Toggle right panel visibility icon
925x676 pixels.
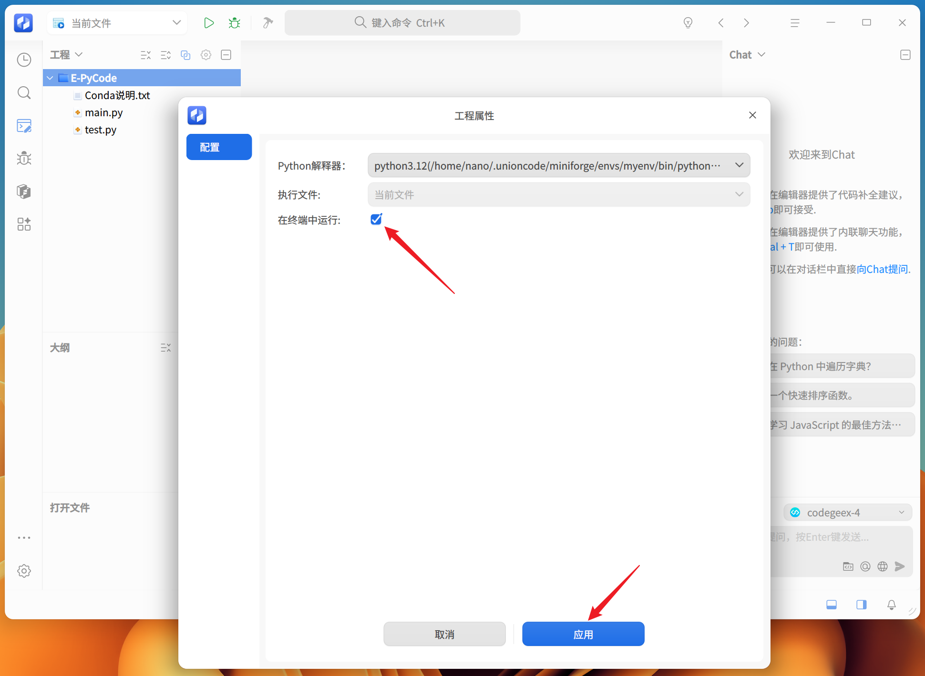click(x=862, y=605)
